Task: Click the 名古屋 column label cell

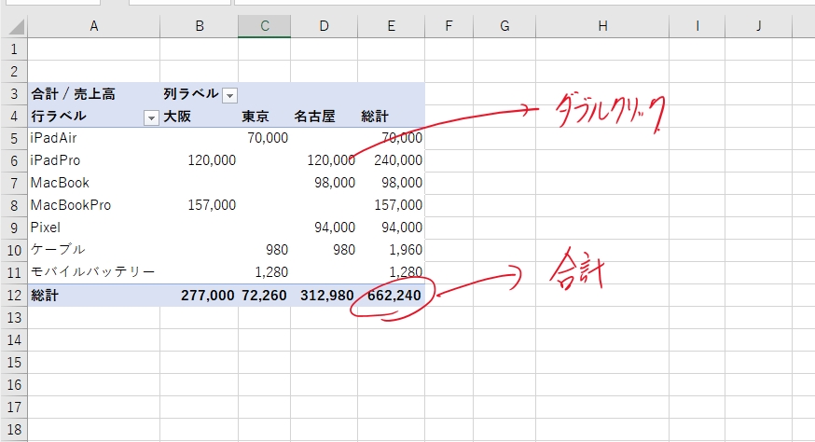Action: pos(324,117)
